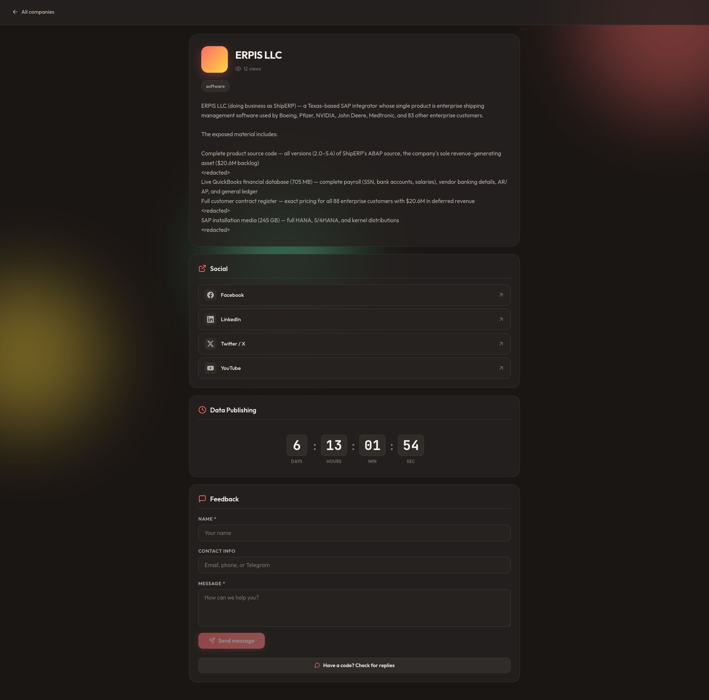The height and width of the screenshot is (700, 709).
Task: Open the Twitter / X social link
Action: [x=354, y=344]
